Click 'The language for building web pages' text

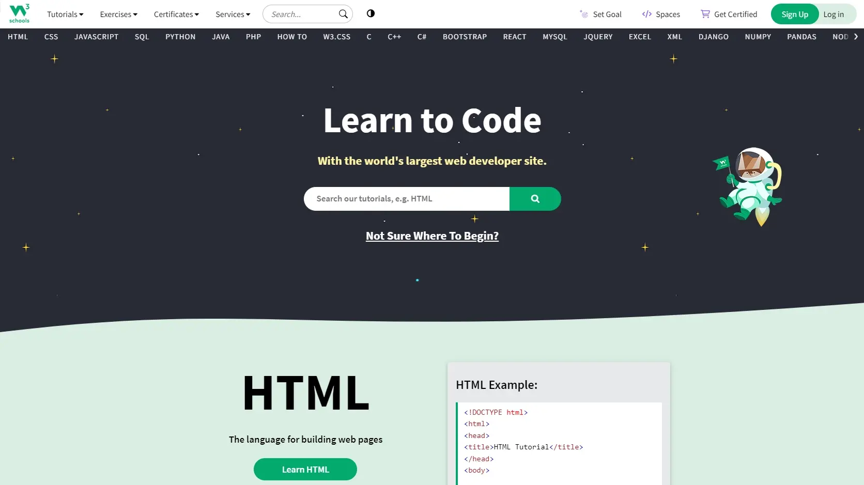tap(306, 440)
